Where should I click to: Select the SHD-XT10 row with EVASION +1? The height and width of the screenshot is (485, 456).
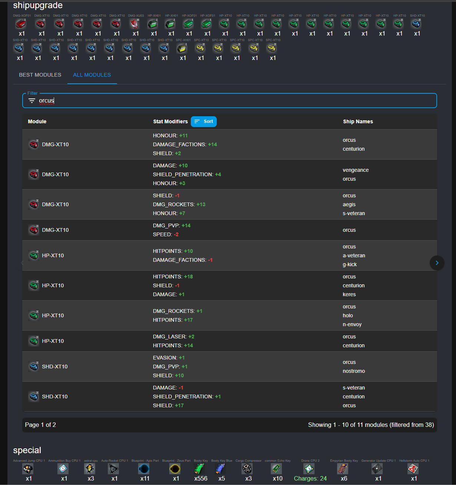(x=230, y=367)
